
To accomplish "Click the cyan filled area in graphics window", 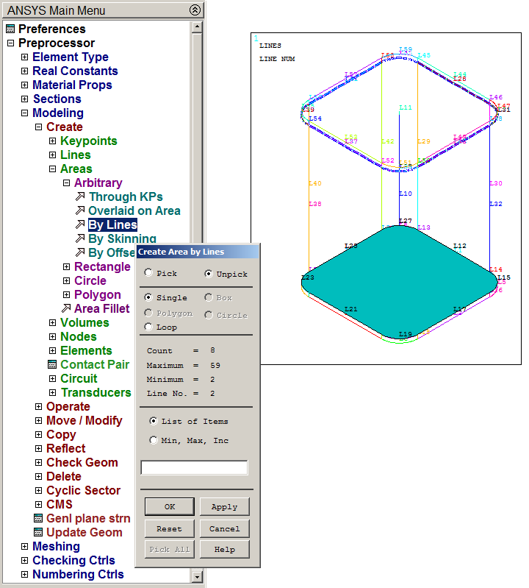I will tap(399, 281).
